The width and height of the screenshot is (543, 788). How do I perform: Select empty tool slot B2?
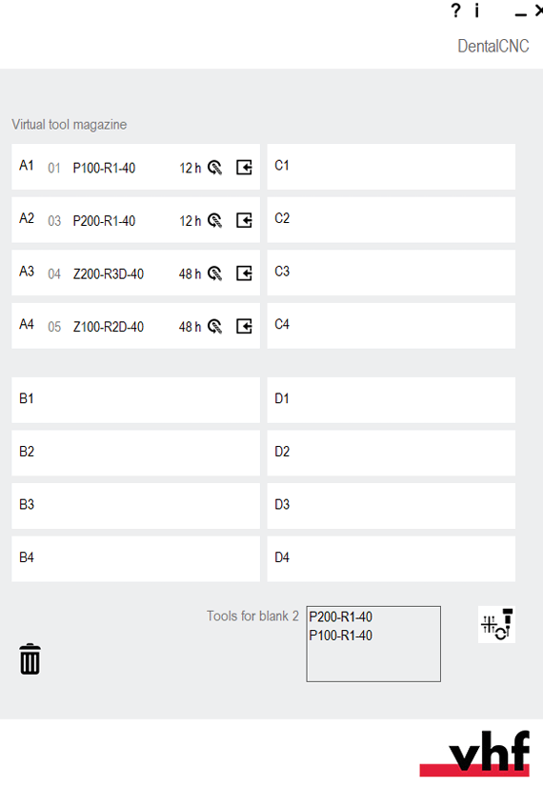(135, 453)
